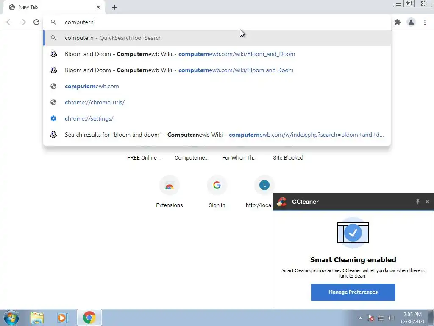Click the omnibox text field containing 'computern'

[x=217, y=22]
